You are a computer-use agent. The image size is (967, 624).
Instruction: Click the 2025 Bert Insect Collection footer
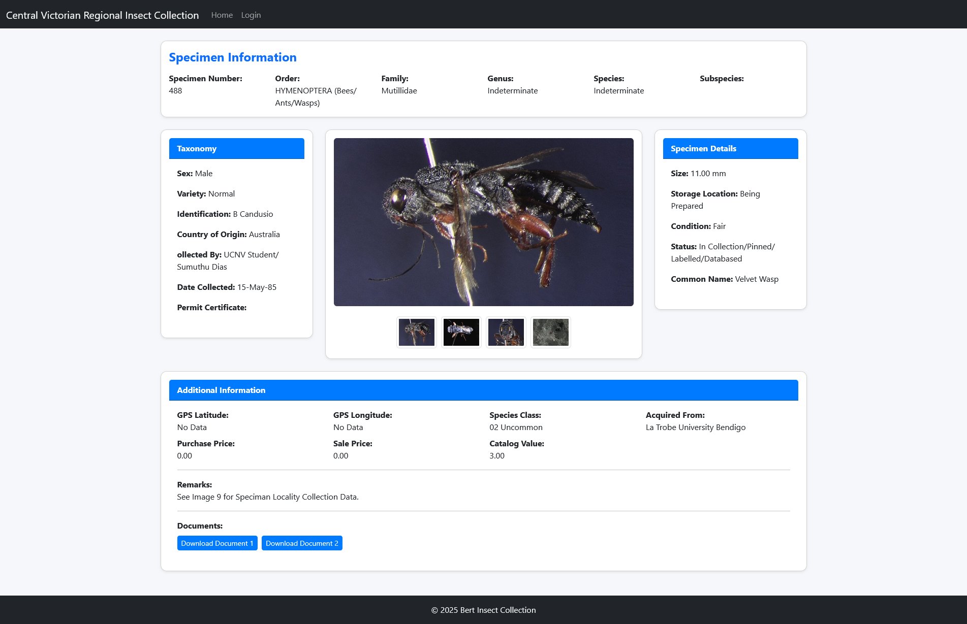pos(483,610)
